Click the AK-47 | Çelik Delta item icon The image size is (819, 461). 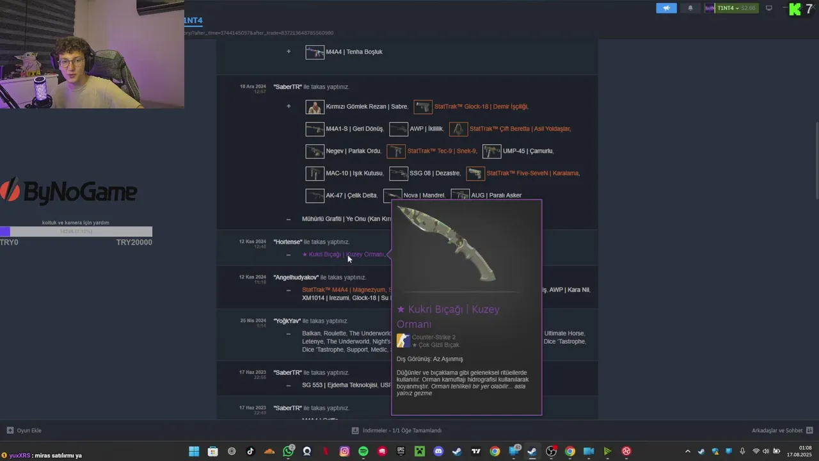(x=315, y=195)
